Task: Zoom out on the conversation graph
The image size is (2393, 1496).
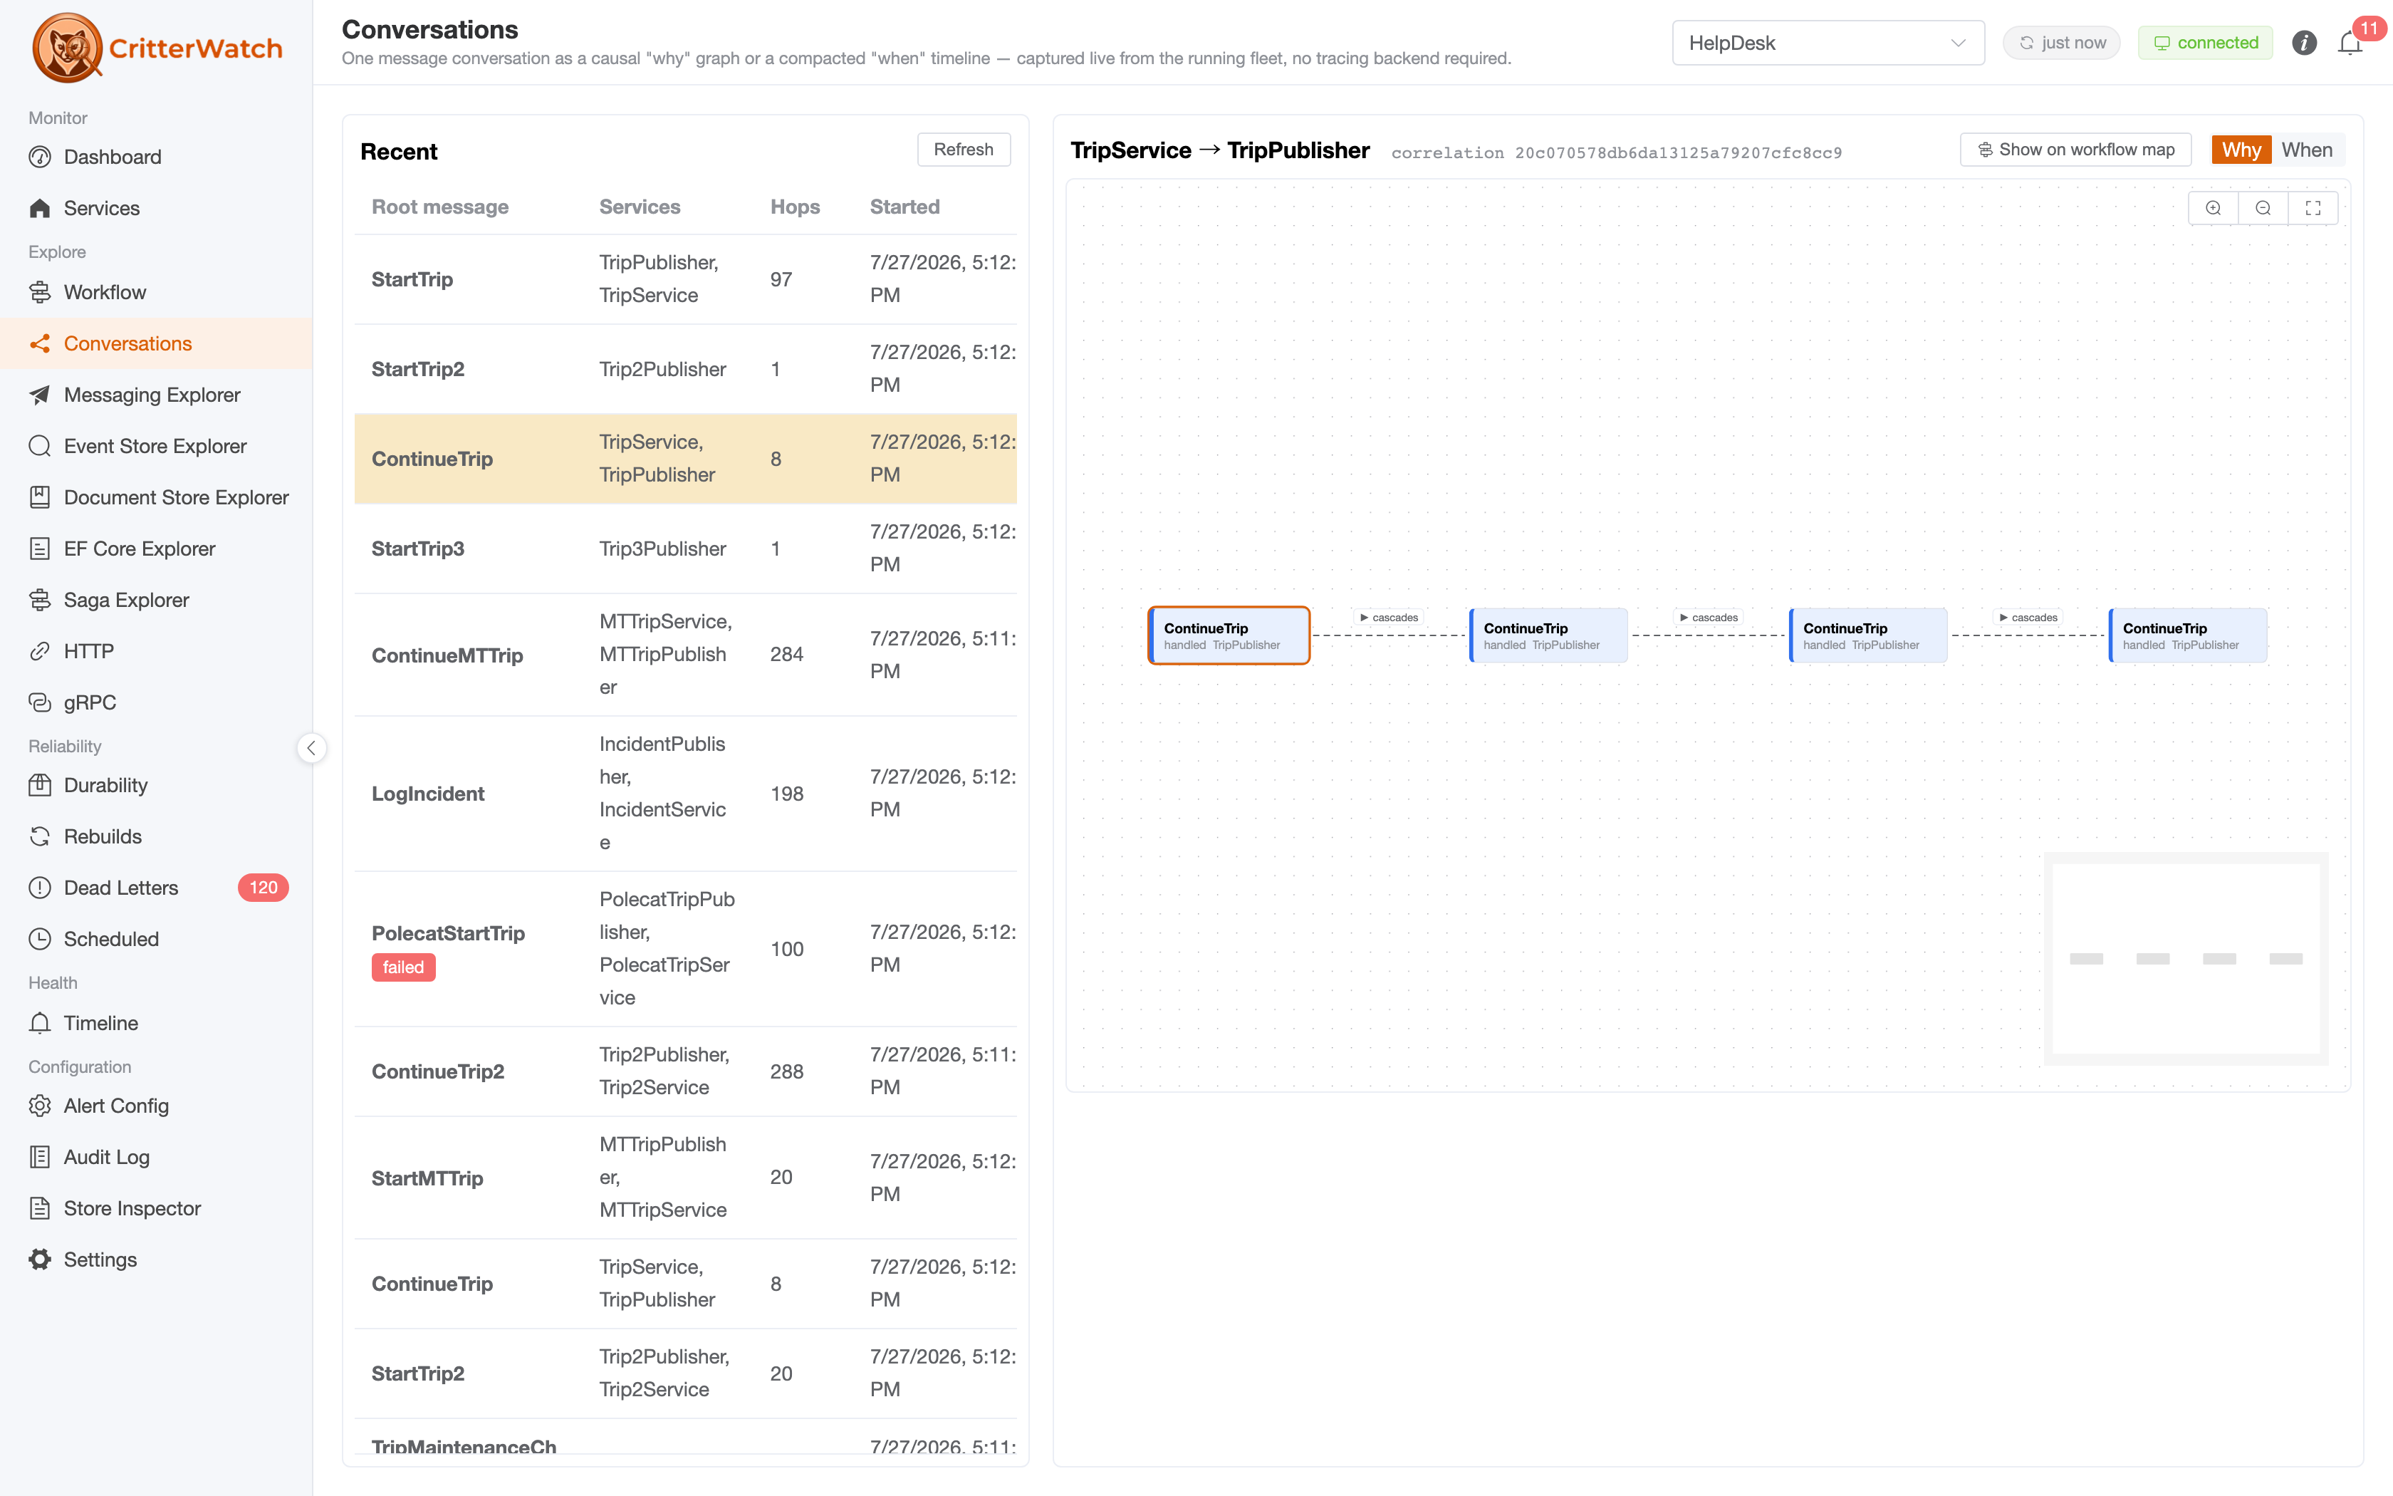Action: [2263, 208]
